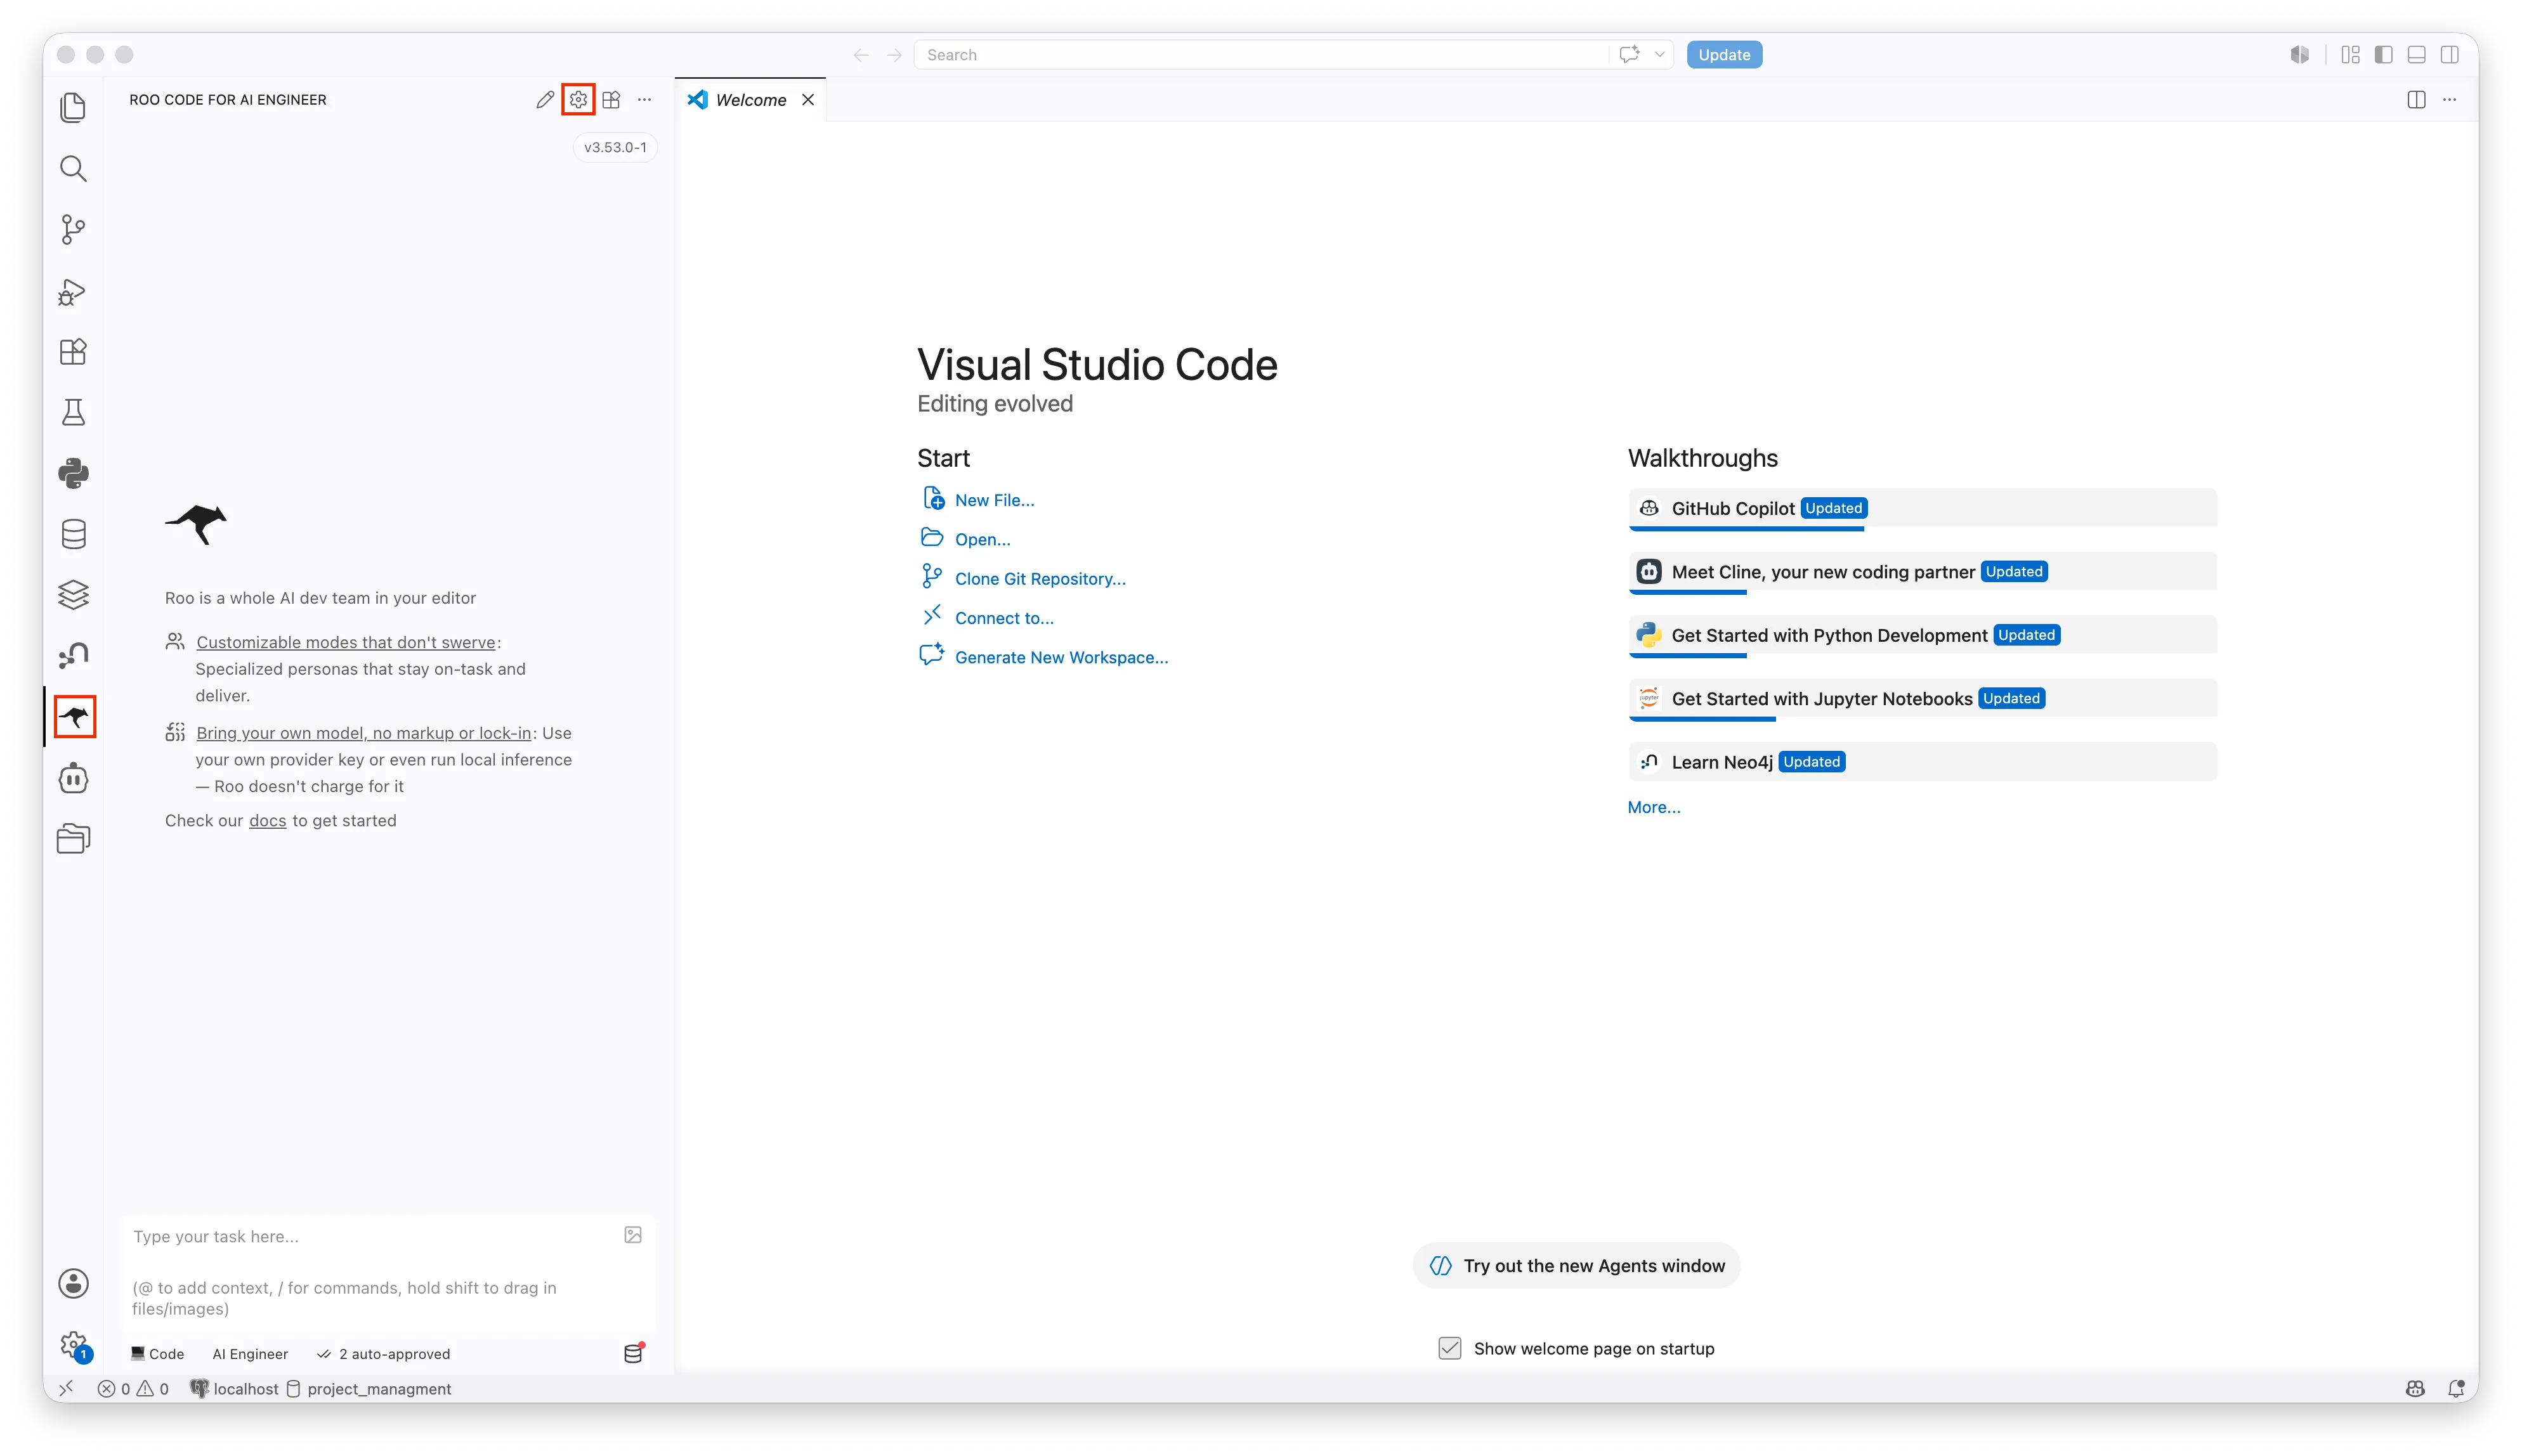2522x1456 pixels.
Task: Open the Roo docs link
Action: click(267, 820)
